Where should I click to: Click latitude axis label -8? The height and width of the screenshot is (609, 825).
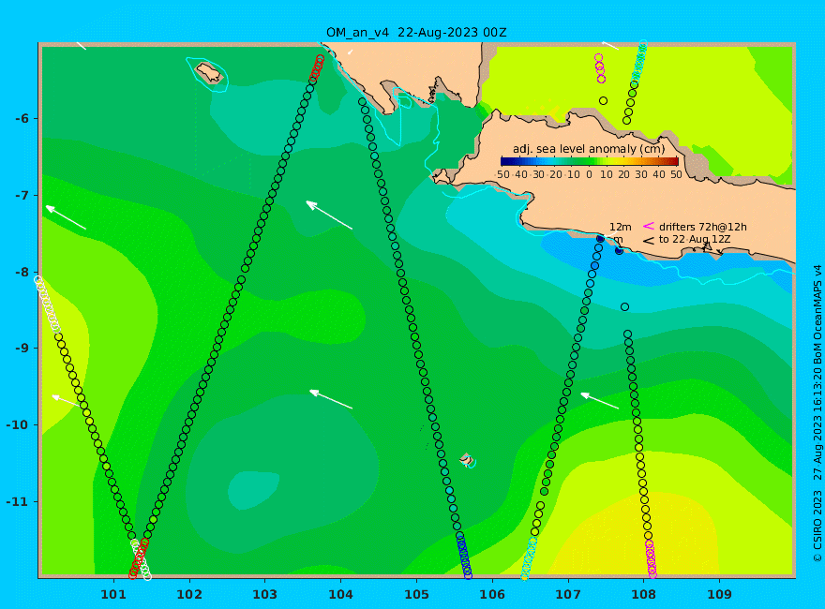[22, 273]
